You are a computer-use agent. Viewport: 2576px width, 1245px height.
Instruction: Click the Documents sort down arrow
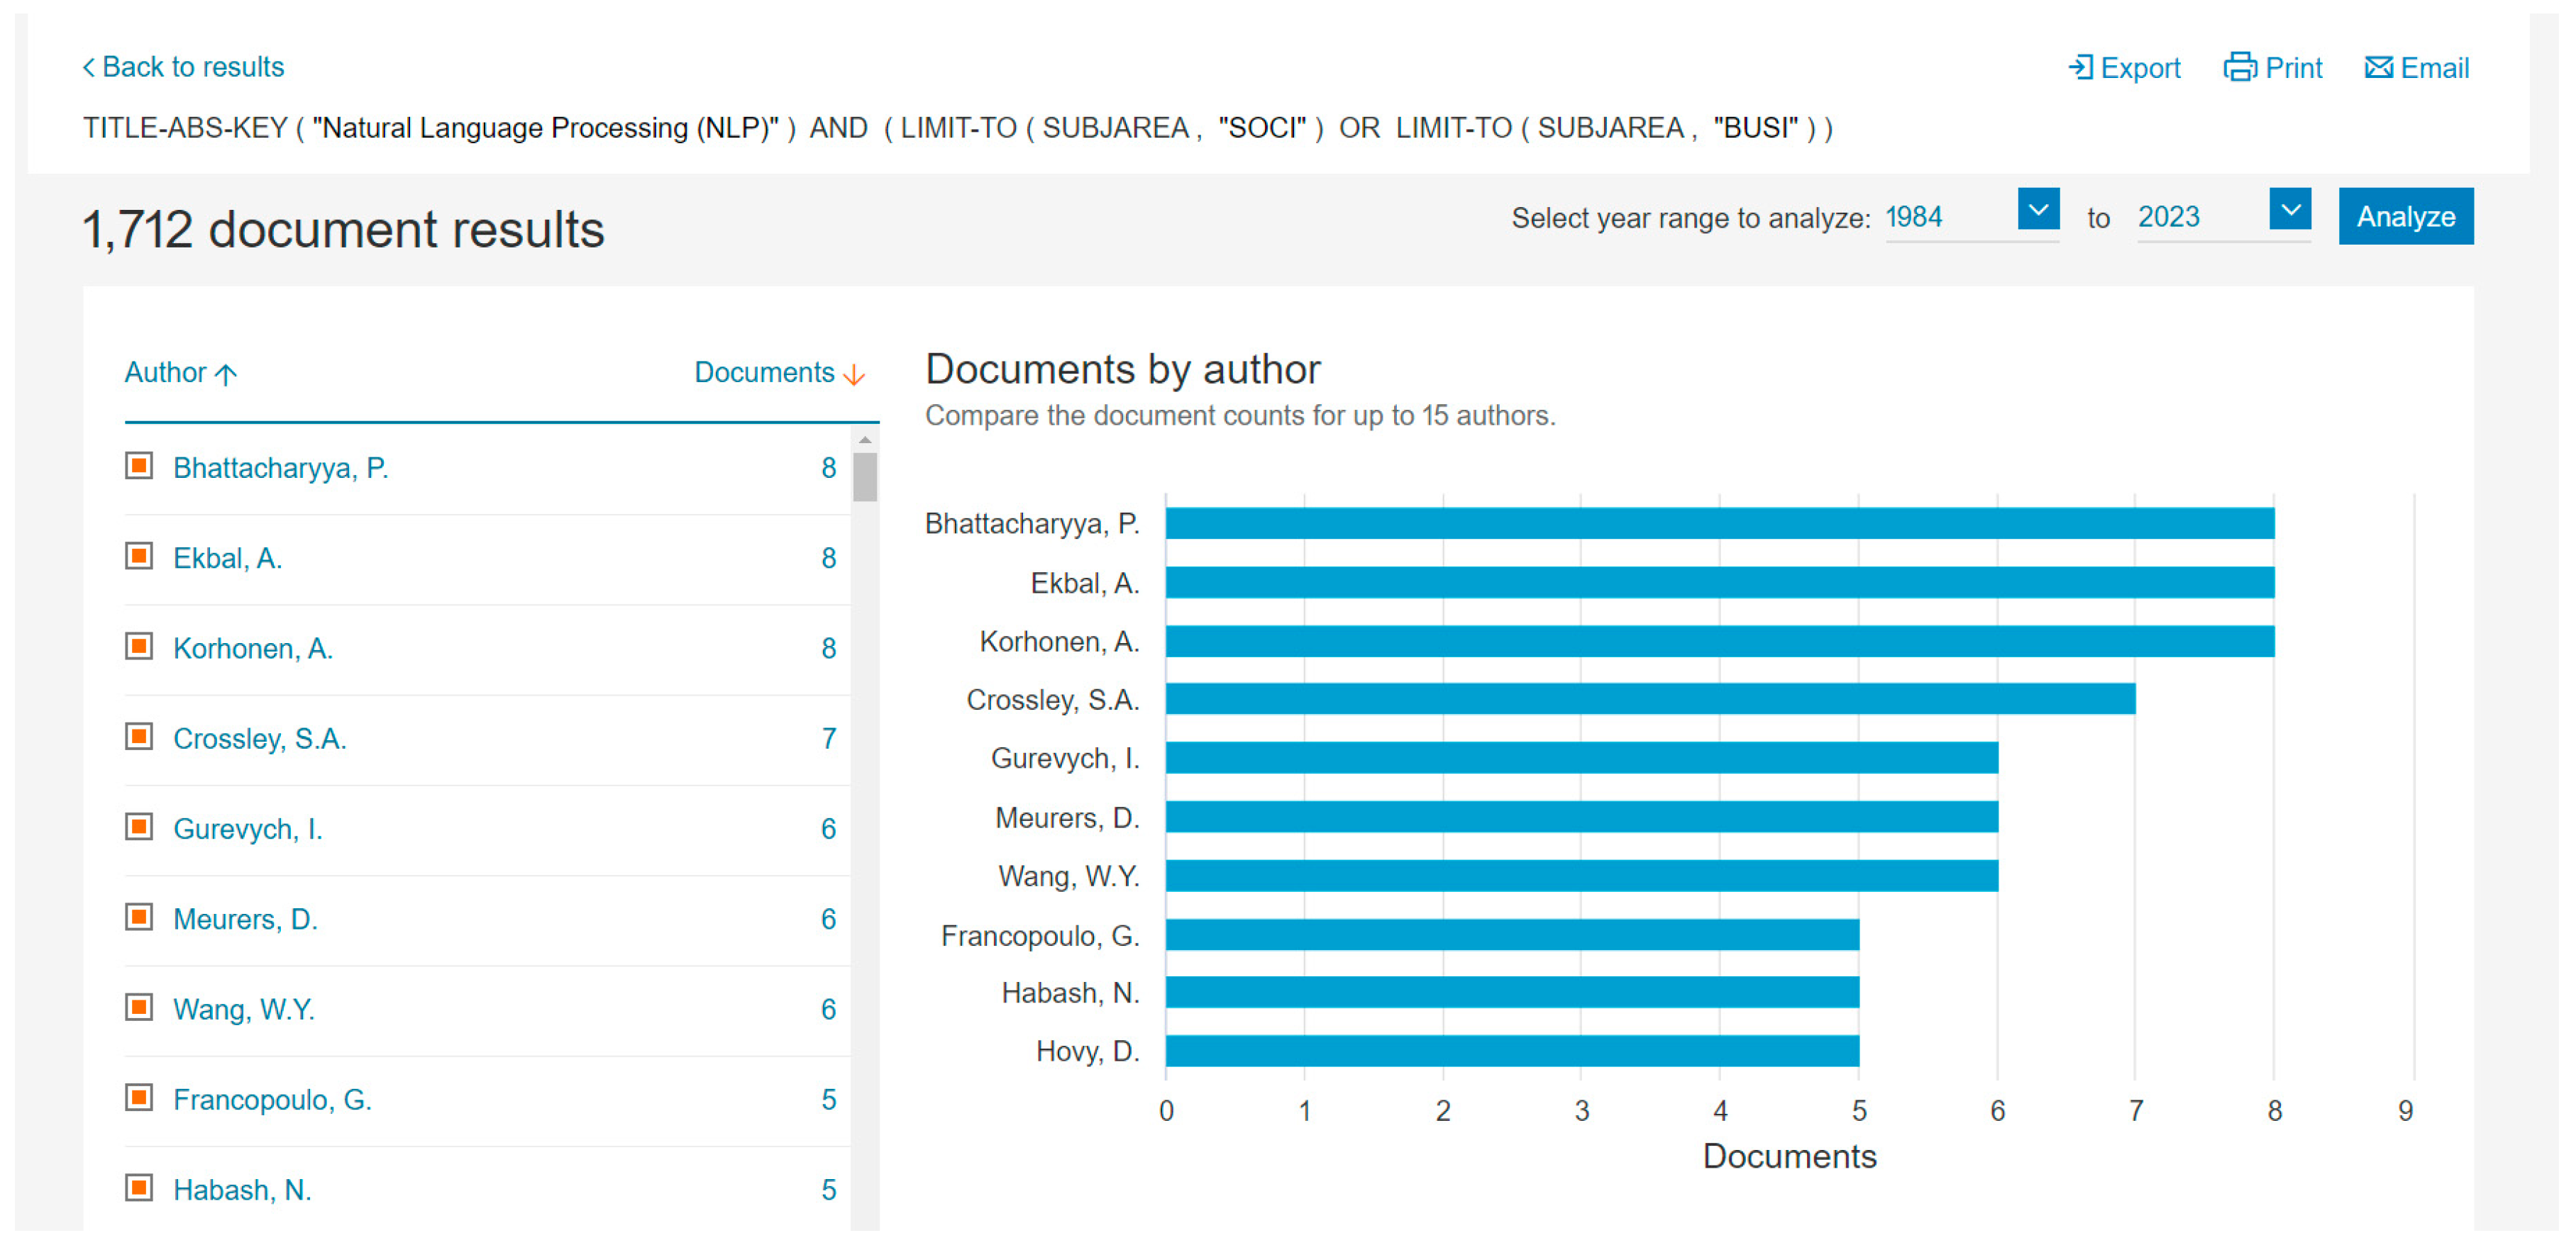[x=854, y=374]
